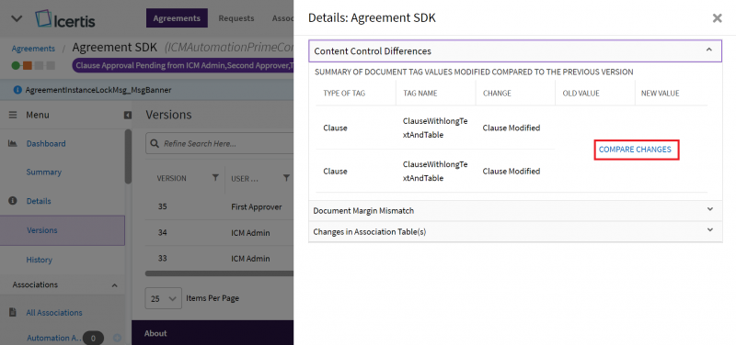Expand the chevron next to Icertis logo

pos(17,18)
